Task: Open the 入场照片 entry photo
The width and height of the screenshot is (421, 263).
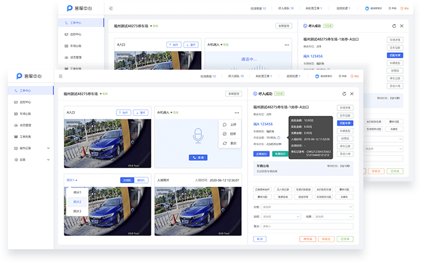Action: [x=198, y=211]
